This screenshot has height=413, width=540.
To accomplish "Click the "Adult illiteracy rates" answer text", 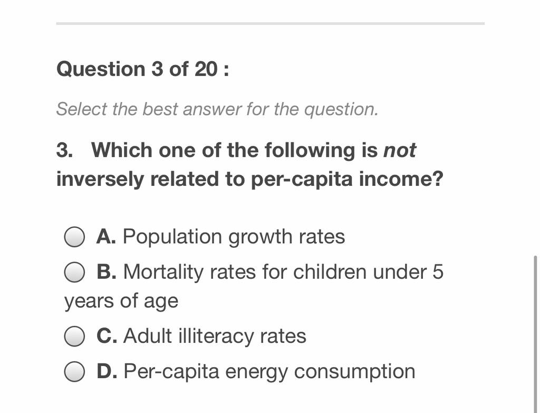I will 215,336.
